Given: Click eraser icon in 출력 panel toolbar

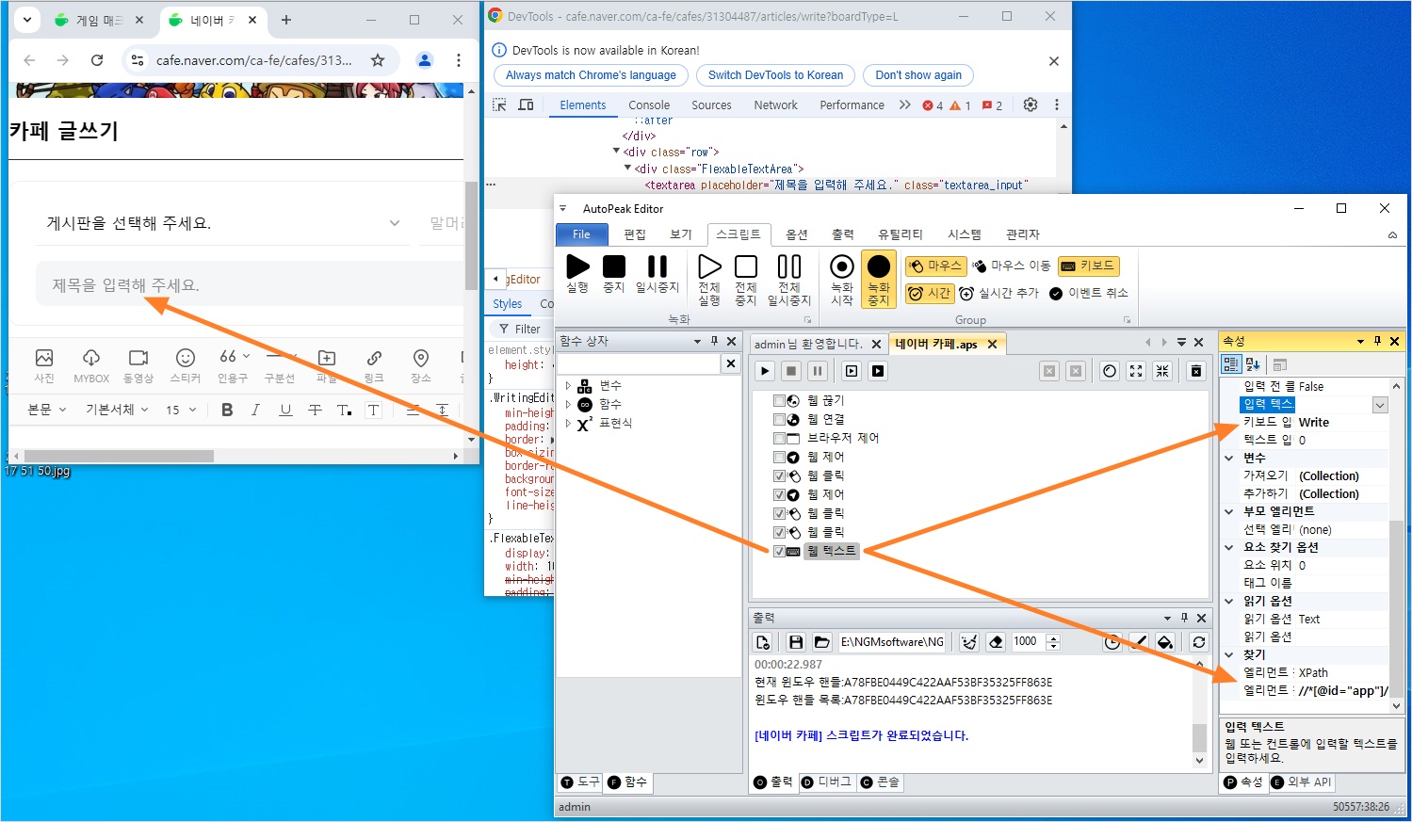Looking at the screenshot, I should pos(996,642).
